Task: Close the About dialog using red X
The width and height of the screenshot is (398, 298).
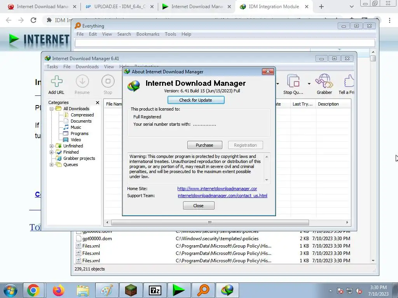Action: [x=268, y=72]
